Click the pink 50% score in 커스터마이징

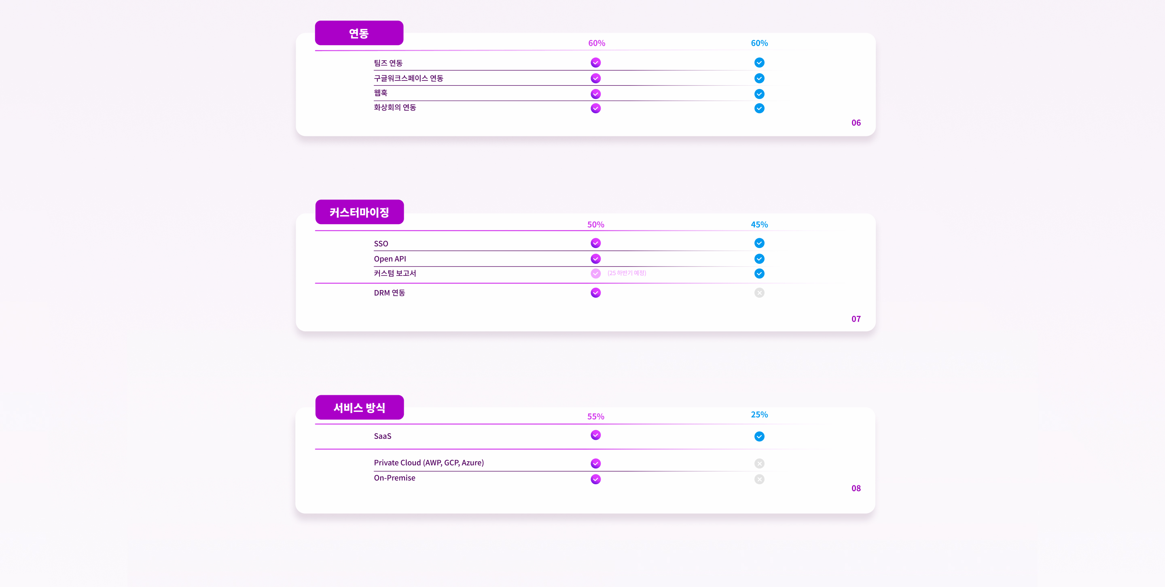pyautogui.click(x=595, y=224)
